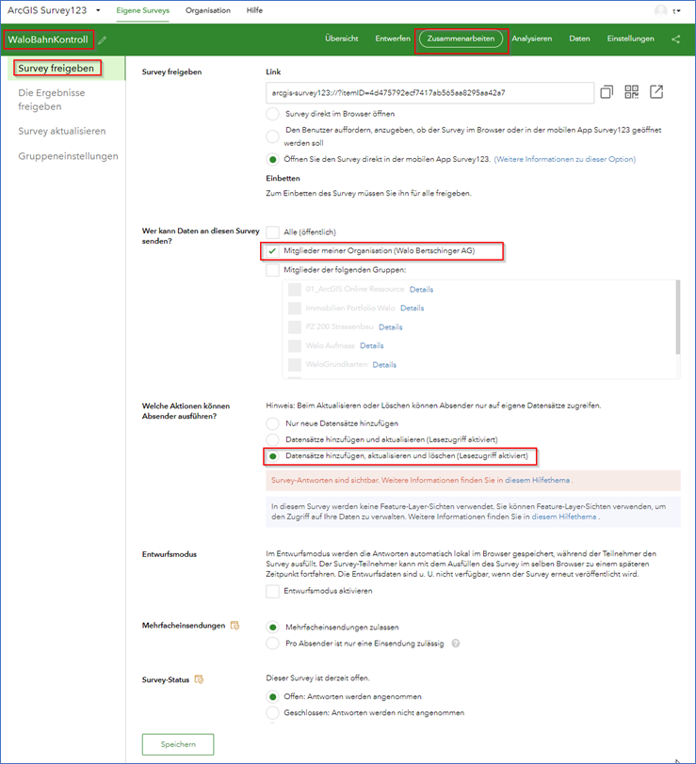Open Hilfethema link in feature layer note
This screenshot has width=696, height=764.
point(564,517)
